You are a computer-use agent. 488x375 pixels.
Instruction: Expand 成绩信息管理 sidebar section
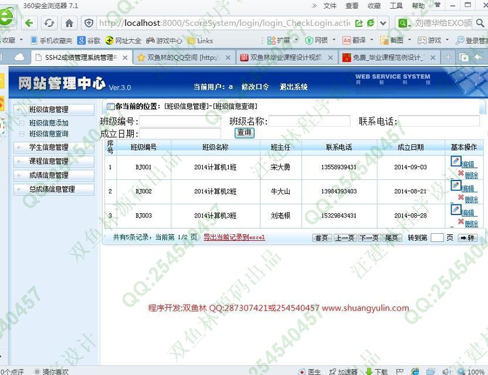[54, 175]
